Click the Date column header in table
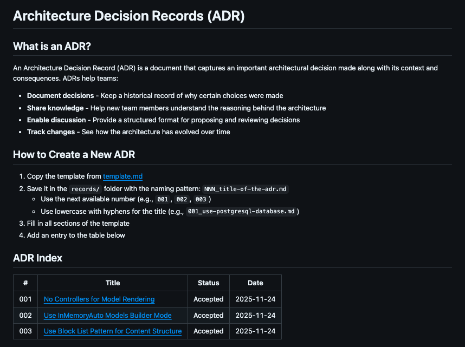The image size is (465, 347). point(255,283)
